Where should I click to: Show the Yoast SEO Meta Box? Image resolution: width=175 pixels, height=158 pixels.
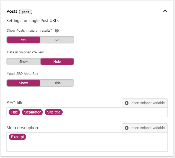23,83
